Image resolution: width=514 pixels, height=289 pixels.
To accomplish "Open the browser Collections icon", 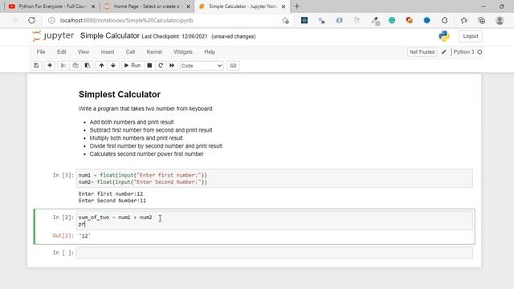I will [481, 20].
